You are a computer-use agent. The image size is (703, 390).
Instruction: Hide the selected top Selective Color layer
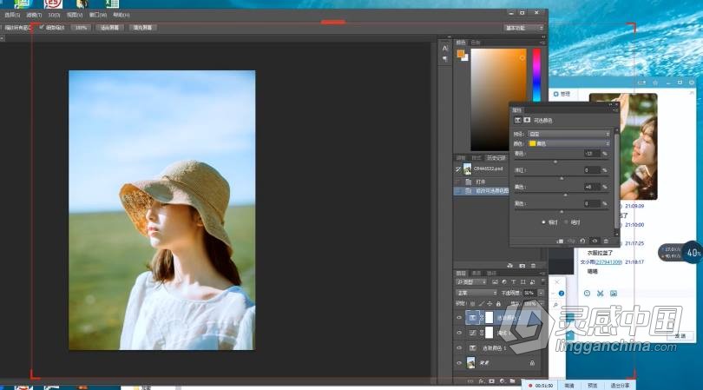pos(459,318)
